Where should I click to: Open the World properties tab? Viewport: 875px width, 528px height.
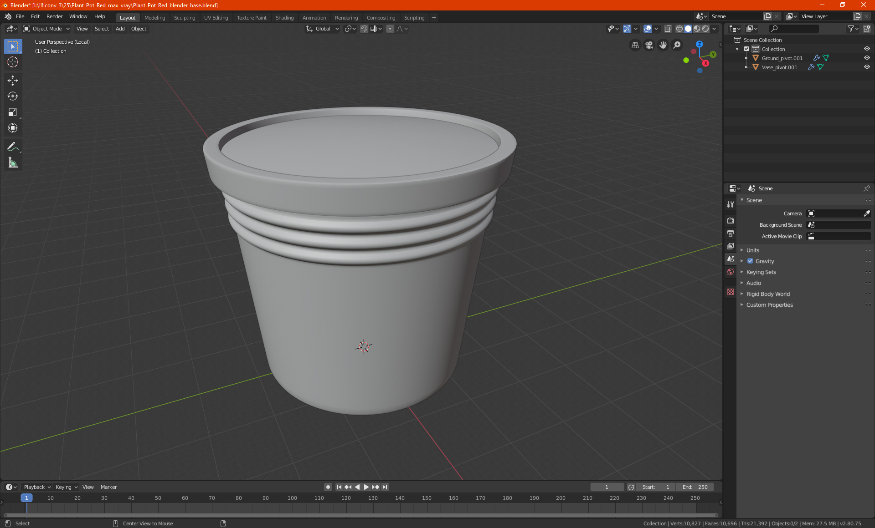point(731,272)
